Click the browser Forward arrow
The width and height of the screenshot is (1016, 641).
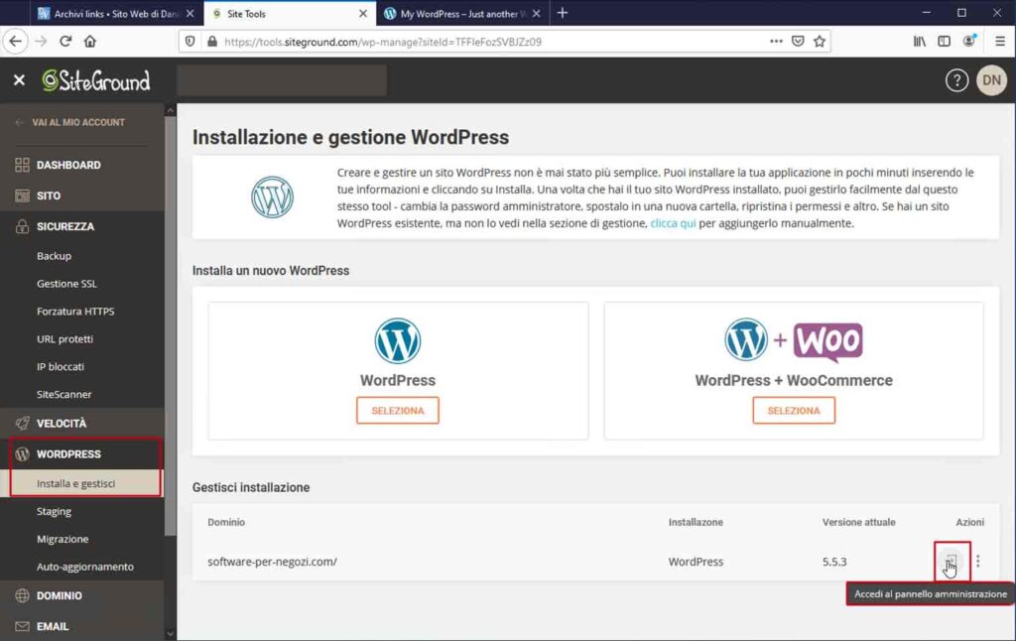click(41, 42)
